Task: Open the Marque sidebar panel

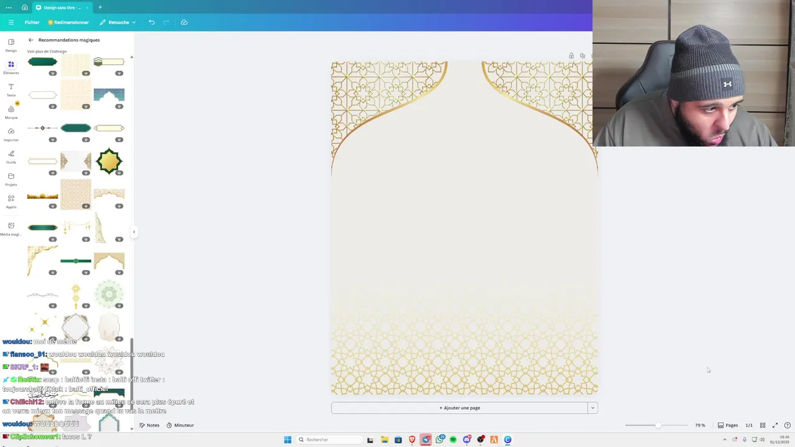Action: pos(11,112)
